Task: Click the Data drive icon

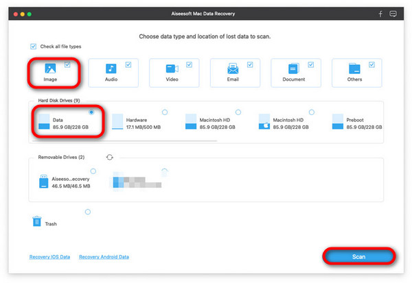Action: [44, 121]
